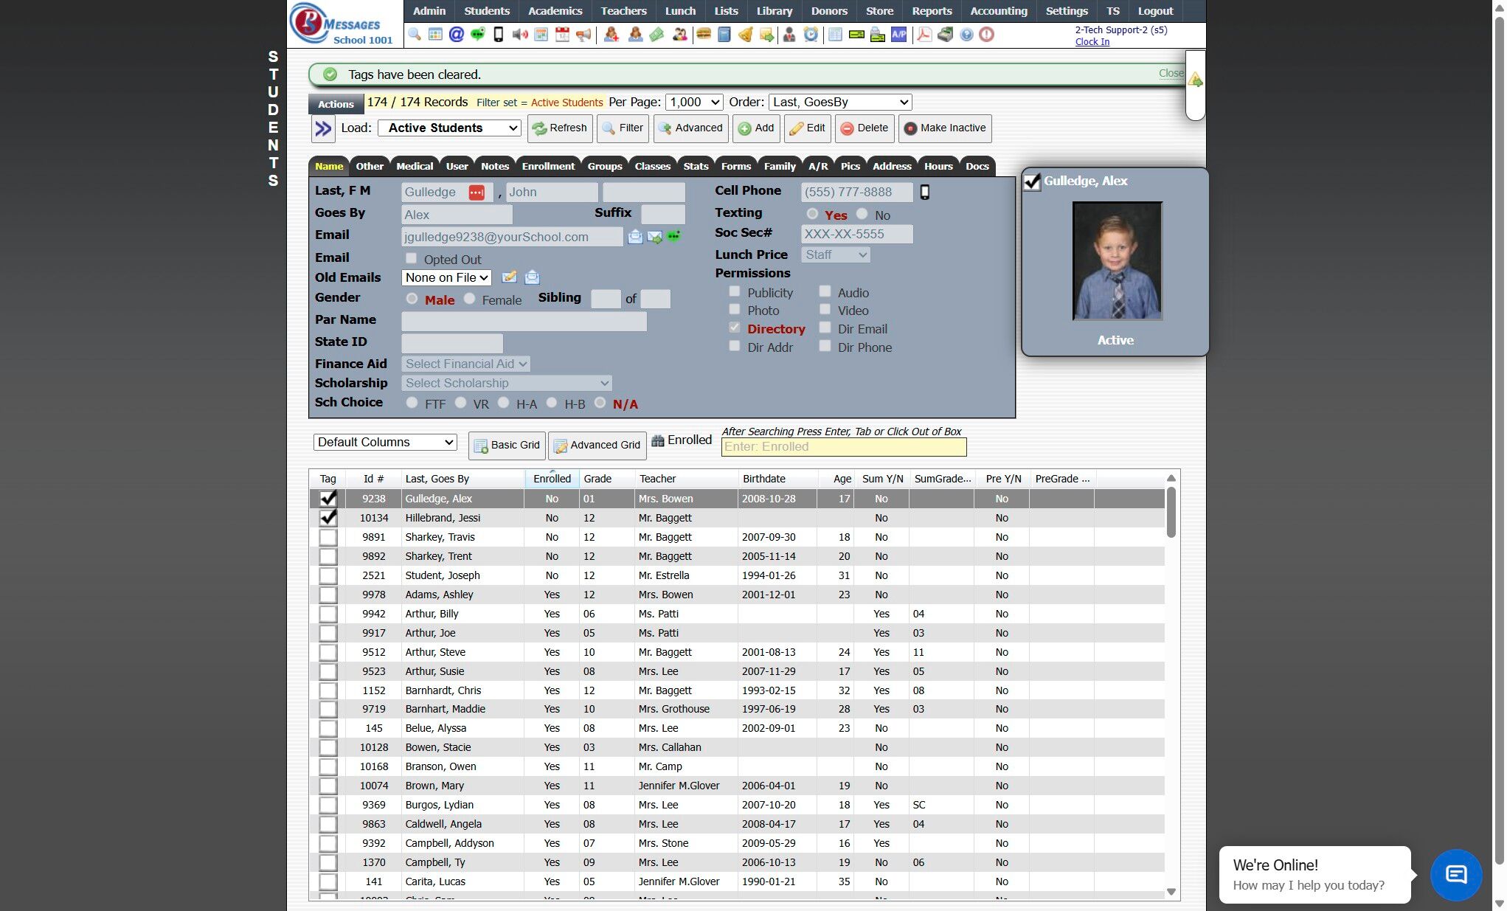Click the blue help question mark icon

pos(966,35)
